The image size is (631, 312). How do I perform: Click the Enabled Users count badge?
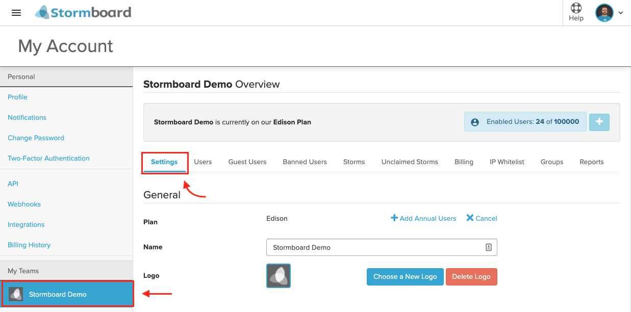(x=525, y=122)
